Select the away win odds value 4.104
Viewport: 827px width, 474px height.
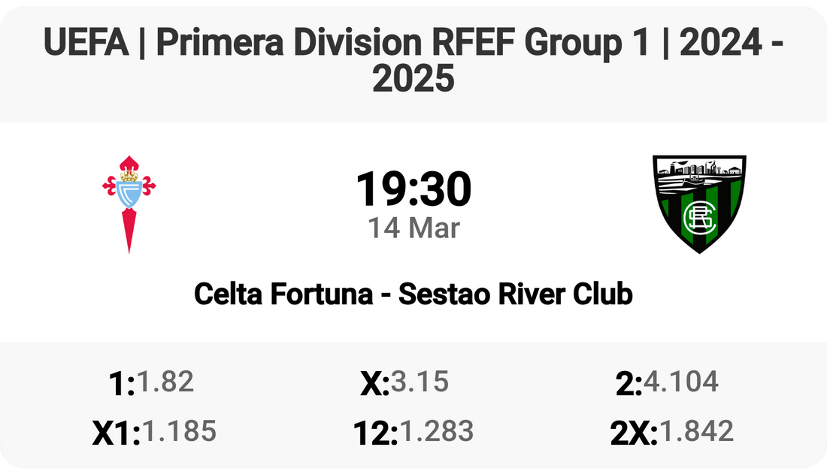(681, 382)
